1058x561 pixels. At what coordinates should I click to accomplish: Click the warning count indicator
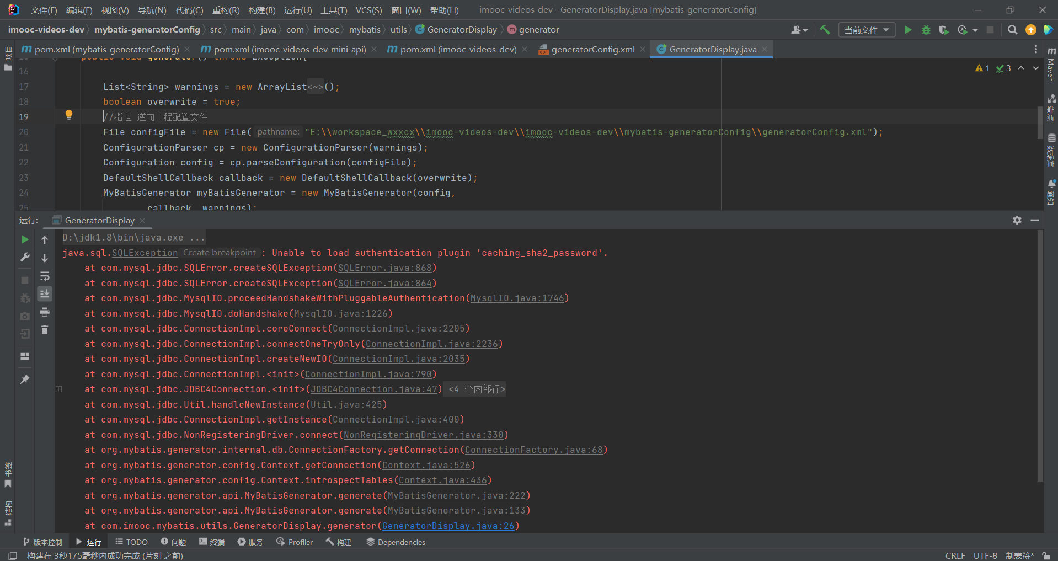click(x=982, y=68)
